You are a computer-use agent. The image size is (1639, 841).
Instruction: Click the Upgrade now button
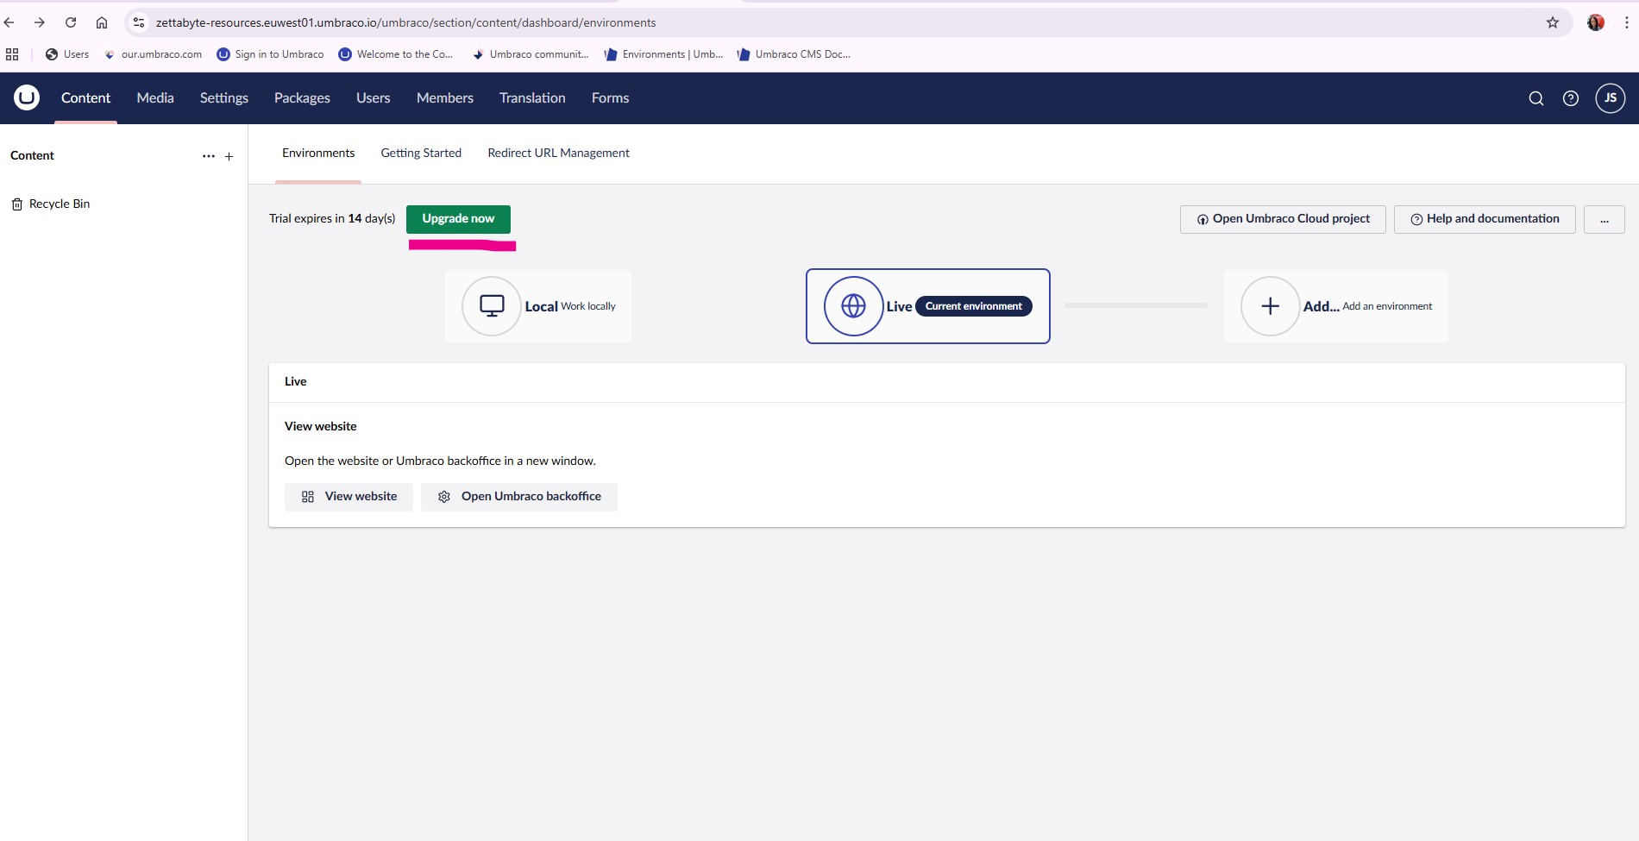(458, 219)
